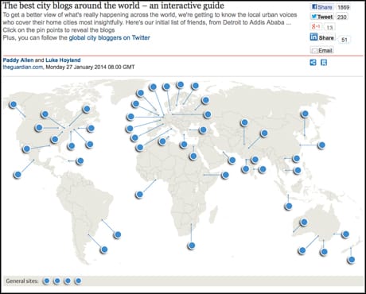366x294 pixels.
Task: Select the pin off Australia's east coast
Action: 345,234
